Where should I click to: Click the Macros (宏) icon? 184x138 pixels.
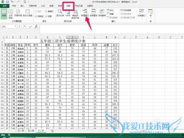[151, 11]
